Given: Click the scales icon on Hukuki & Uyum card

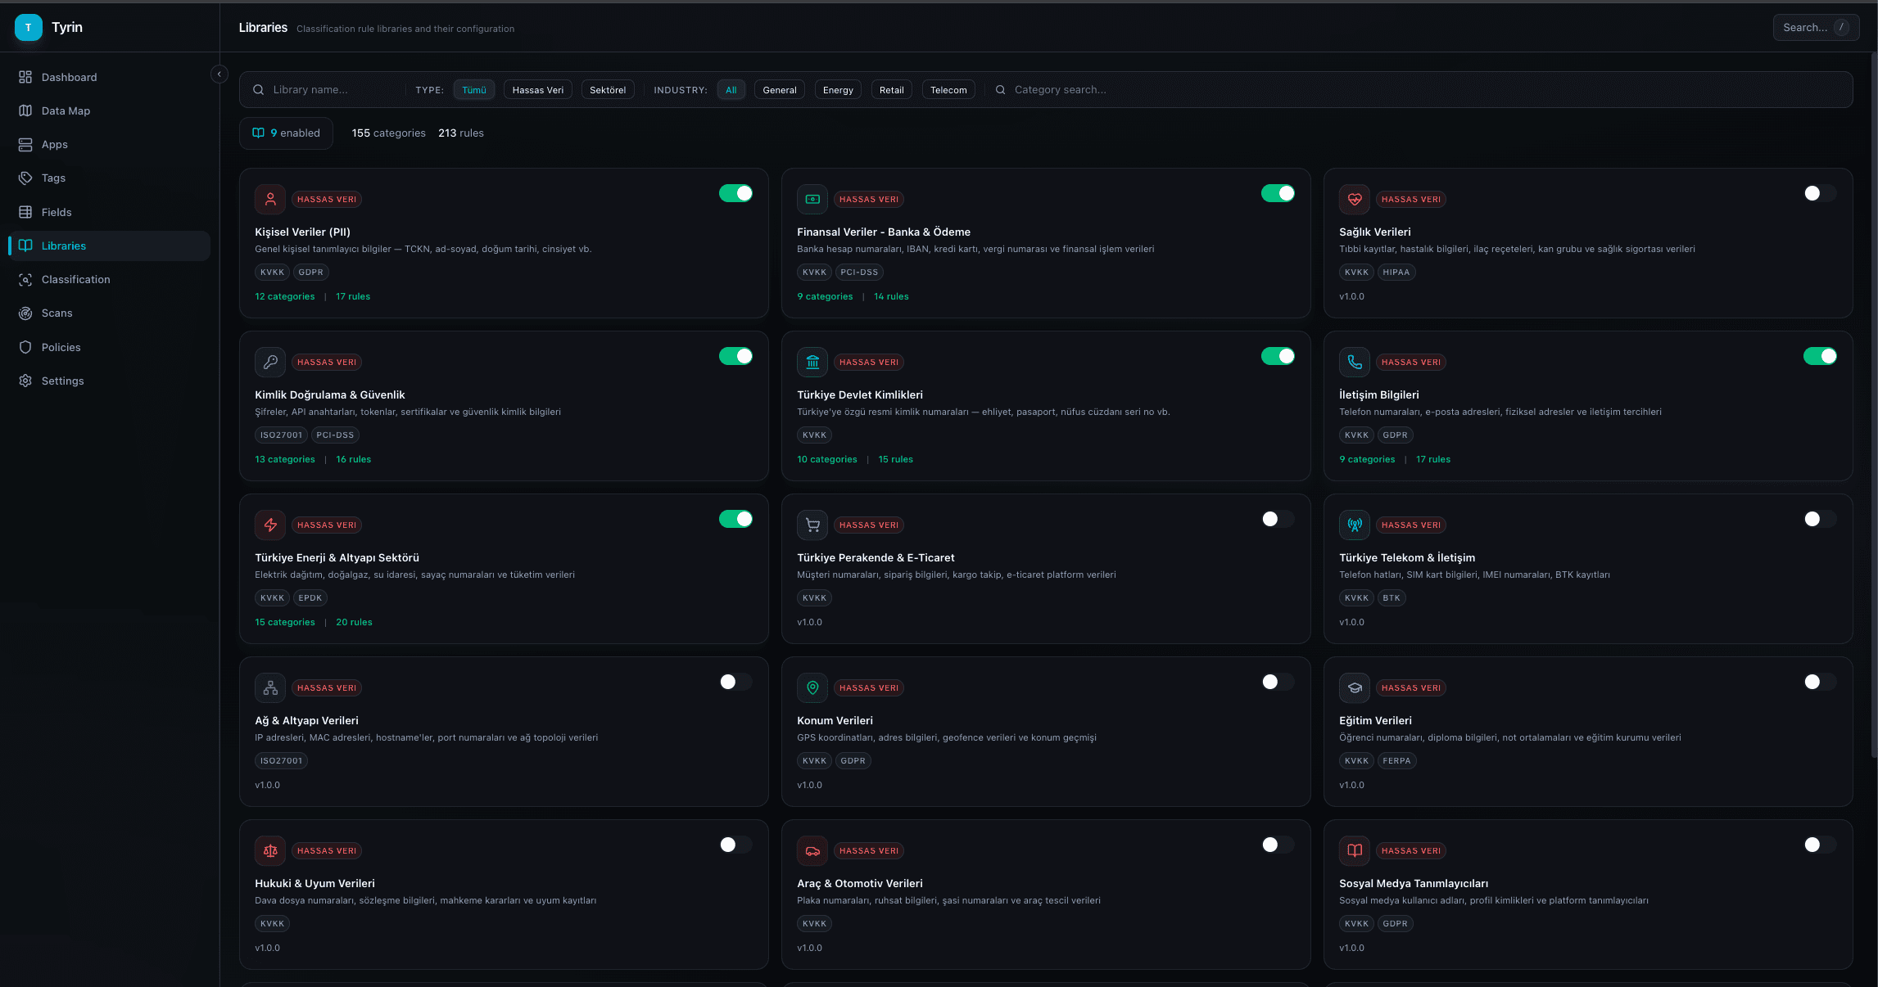Looking at the screenshot, I should [270, 850].
